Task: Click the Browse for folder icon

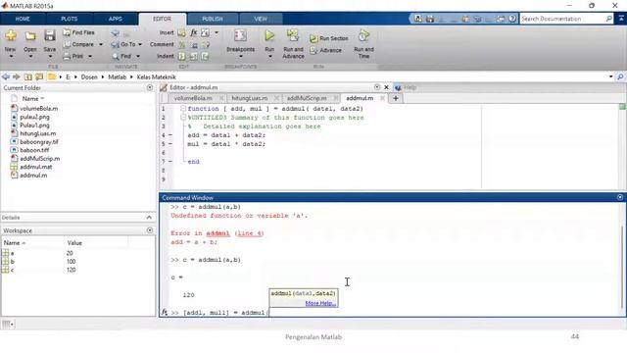Action: (39, 76)
